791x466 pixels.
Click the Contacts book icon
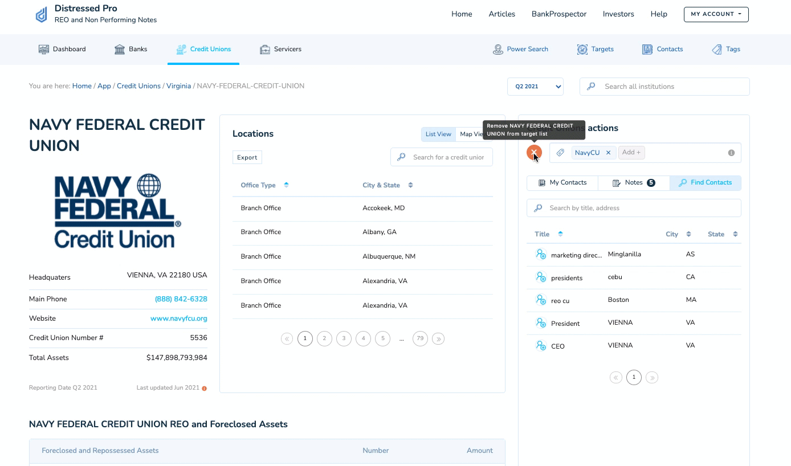[647, 50]
